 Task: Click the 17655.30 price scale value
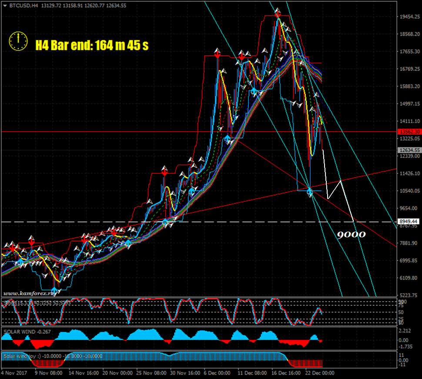pyautogui.click(x=410, y=52)
